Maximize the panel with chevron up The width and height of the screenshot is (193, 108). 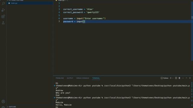click(x=186, y=78)
